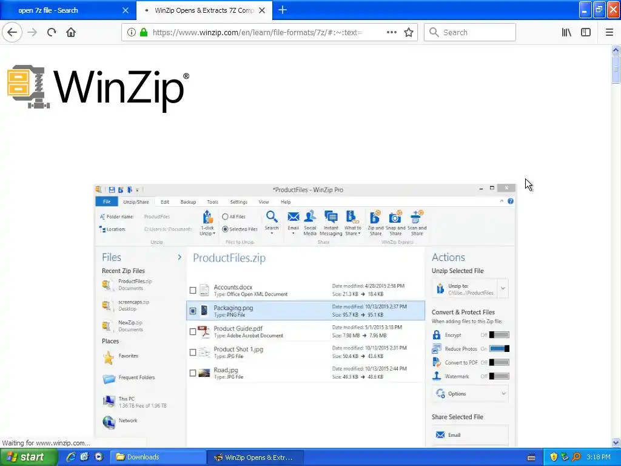Screen dimensions: 621x466
Task: Switch to the 'open 7z file - Search' tab
Action: [68, 10]
